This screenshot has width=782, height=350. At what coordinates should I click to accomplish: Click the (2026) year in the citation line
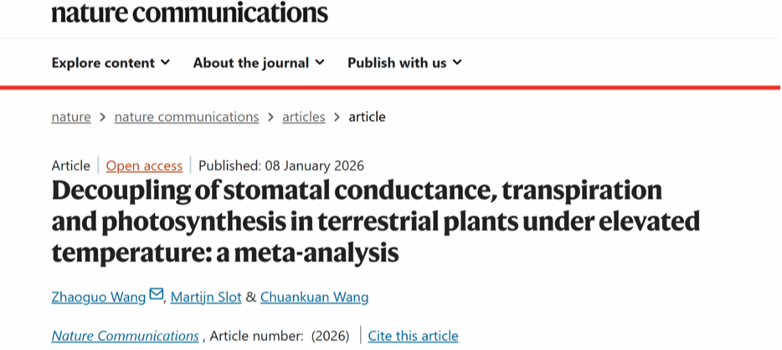pos(329,336)
